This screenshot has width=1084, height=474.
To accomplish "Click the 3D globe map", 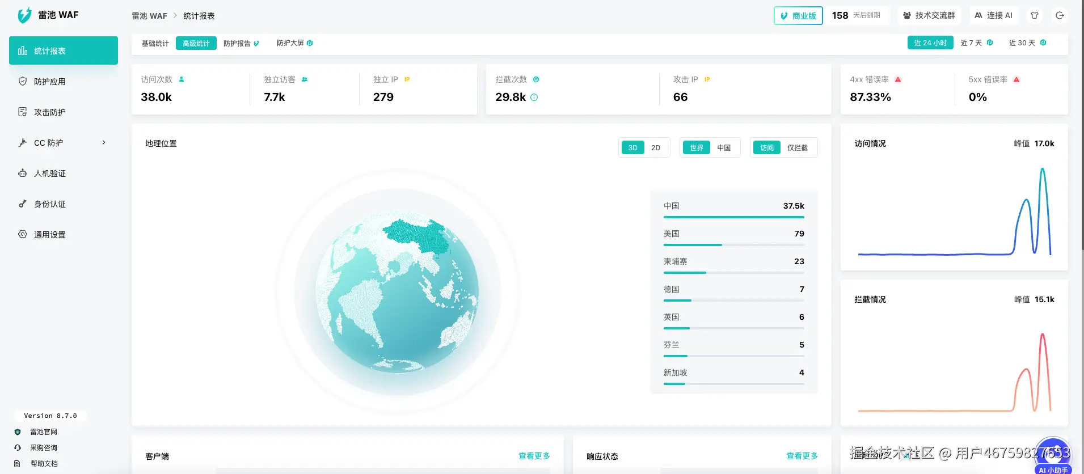I will pos(398,293).
